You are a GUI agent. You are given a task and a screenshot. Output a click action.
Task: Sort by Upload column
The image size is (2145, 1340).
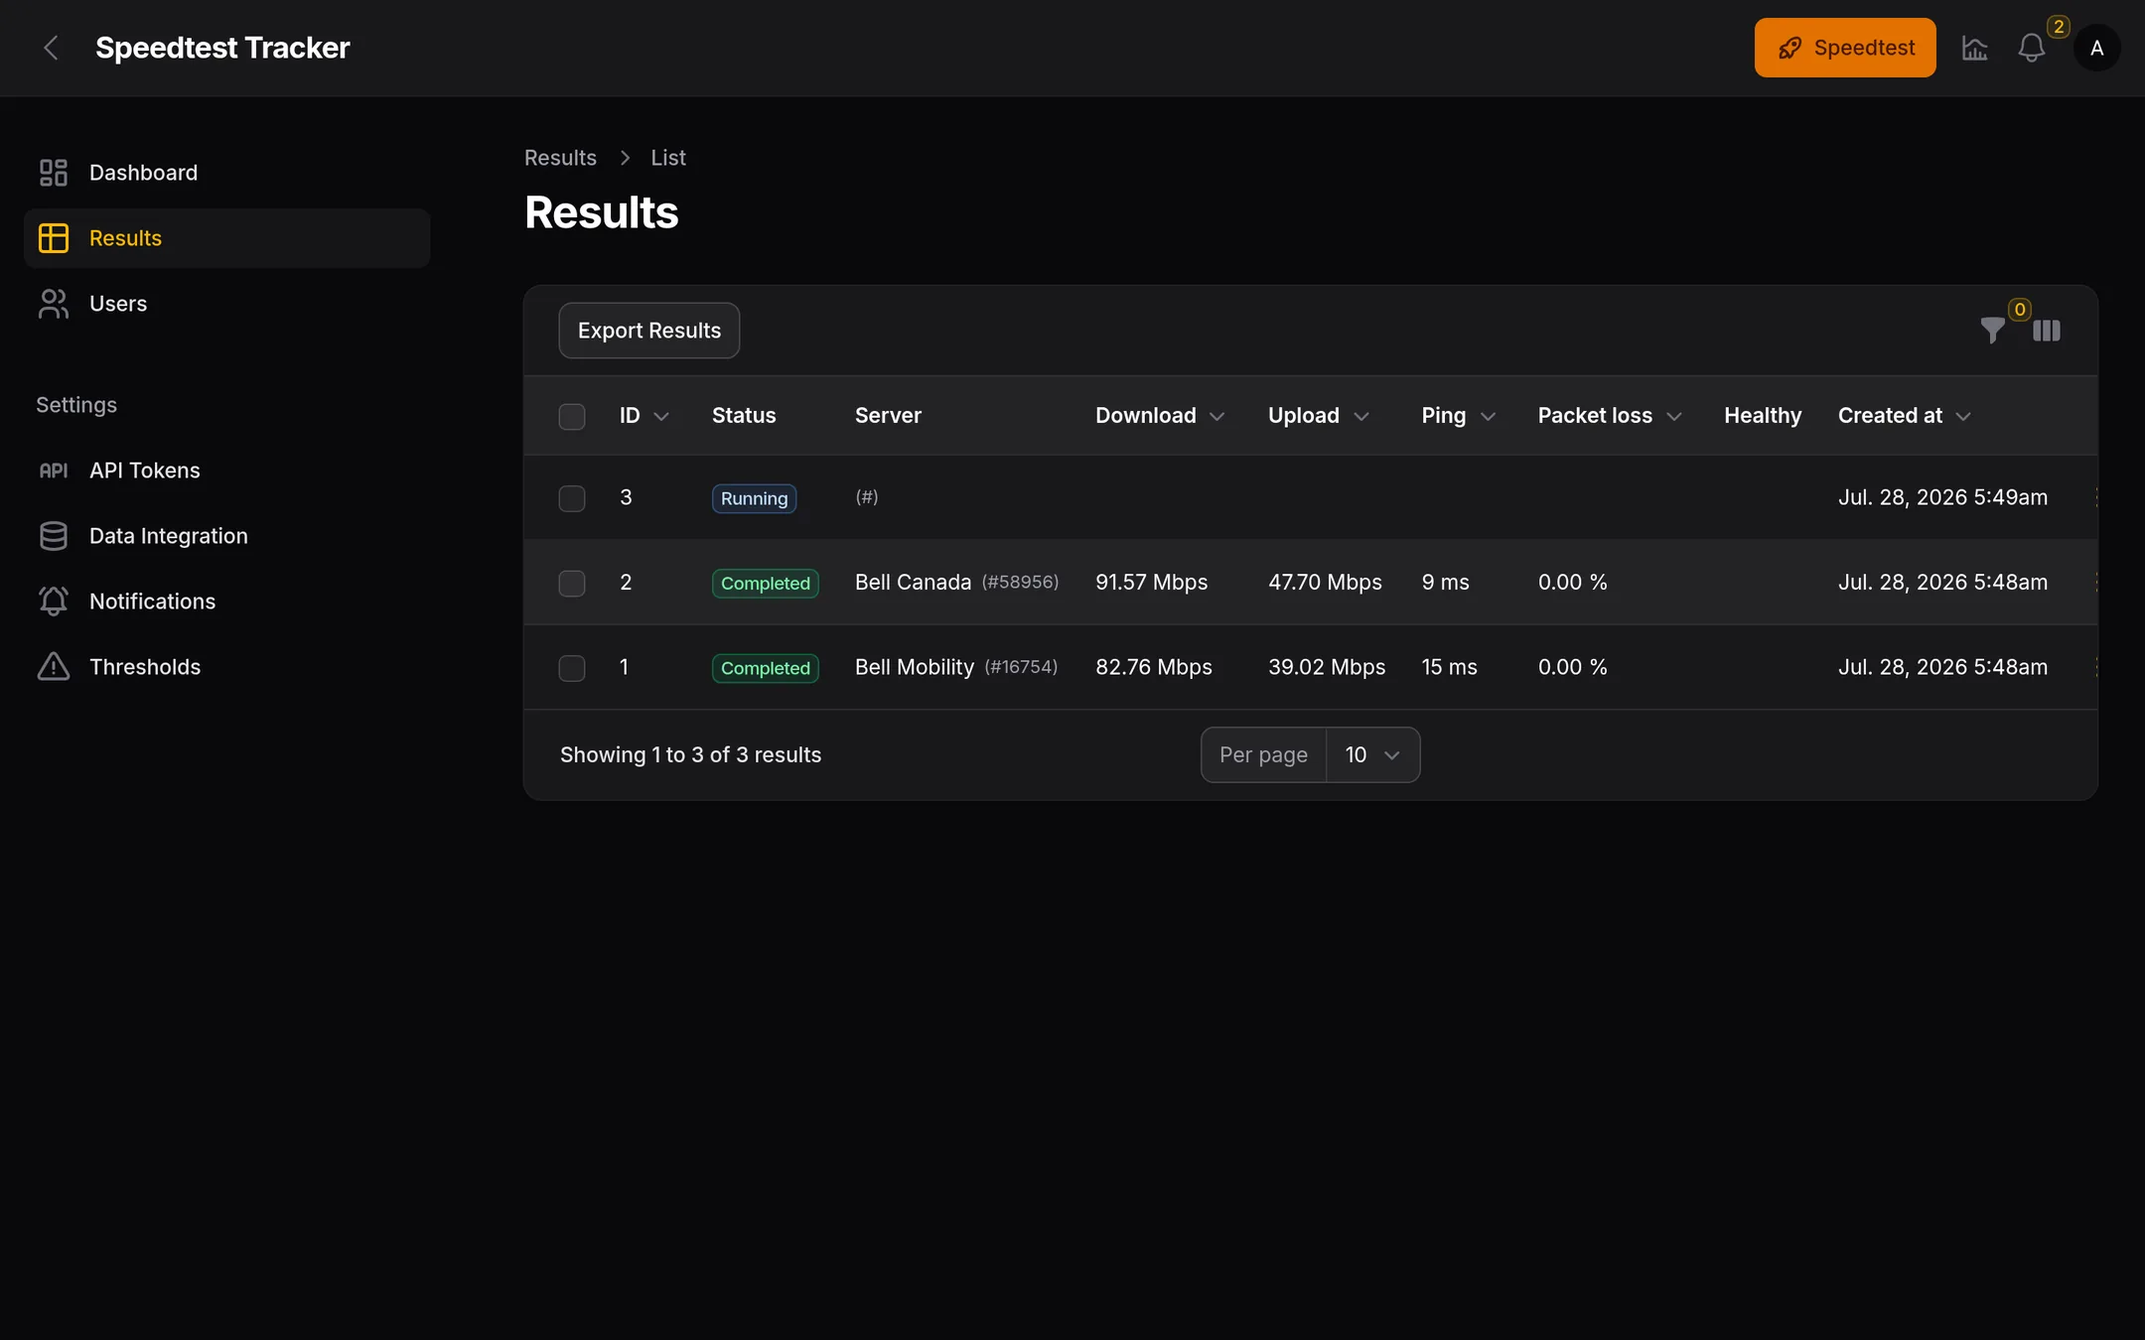click(1319, 416)
